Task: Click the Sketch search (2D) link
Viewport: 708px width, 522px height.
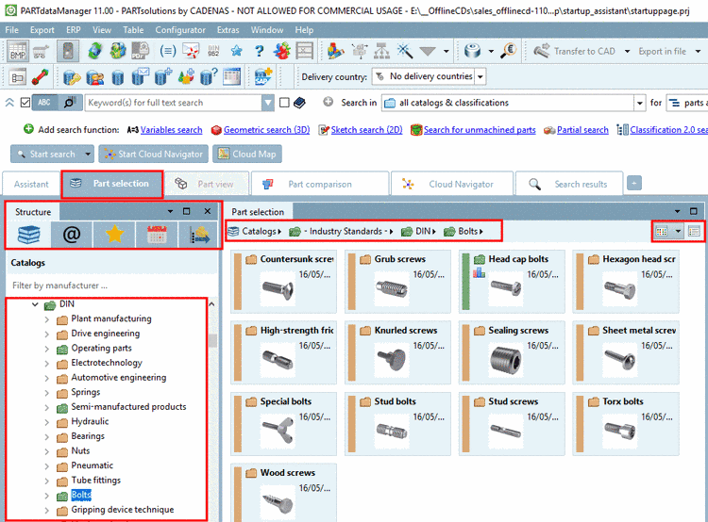Action: point(366,130)
